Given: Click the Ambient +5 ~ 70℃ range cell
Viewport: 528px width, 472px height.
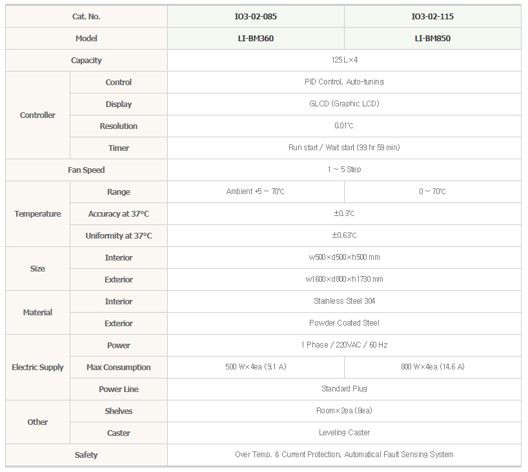Looking at the screenshot, I should pyautogui.click(x=256, y=192).
